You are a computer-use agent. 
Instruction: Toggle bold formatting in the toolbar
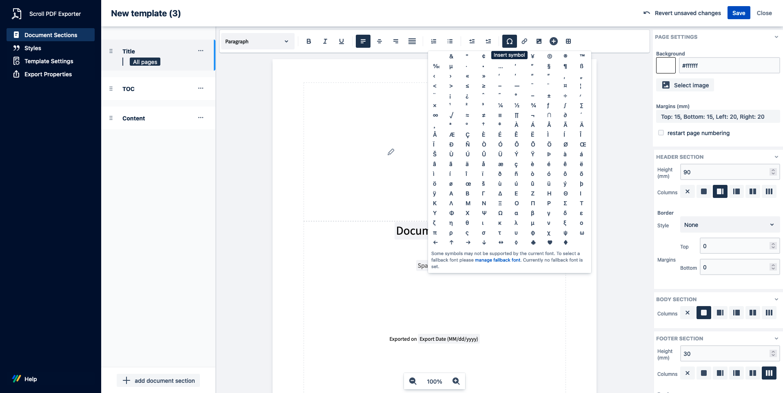pos(308,41)
